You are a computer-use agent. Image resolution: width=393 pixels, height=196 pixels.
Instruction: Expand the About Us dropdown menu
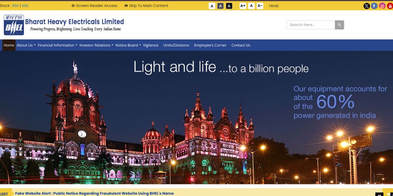[26, 45]
